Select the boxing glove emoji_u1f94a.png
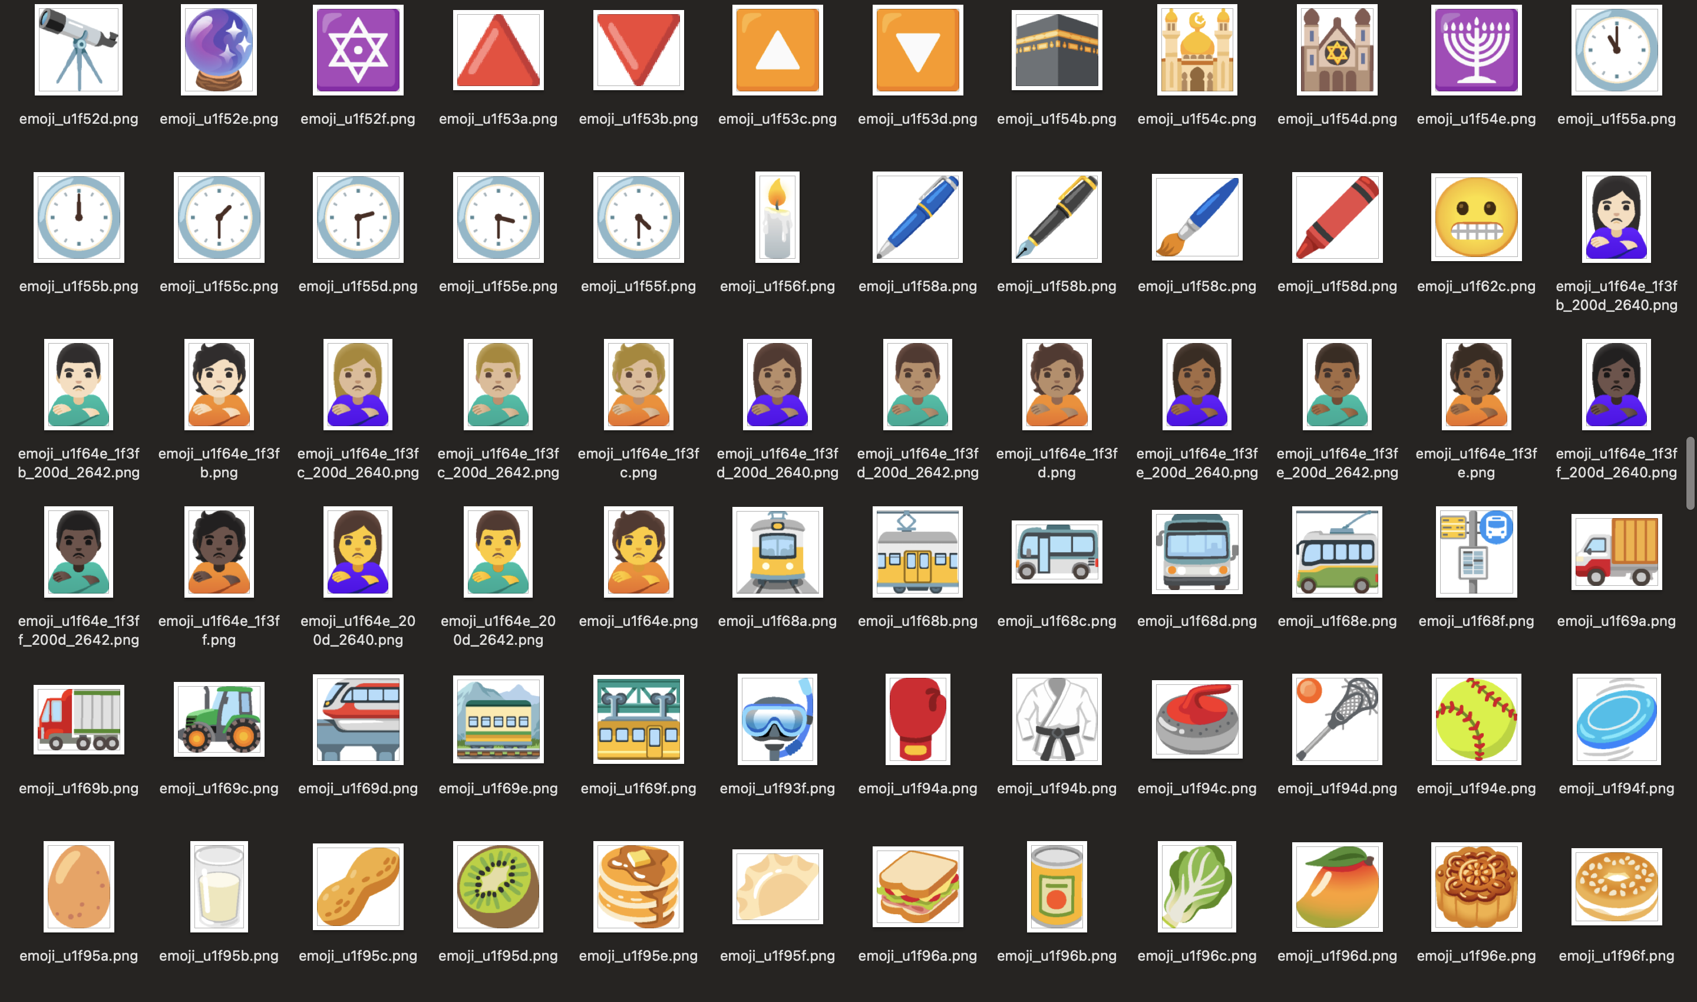Screen dimensions: 1697x1002 pos(917,719)
